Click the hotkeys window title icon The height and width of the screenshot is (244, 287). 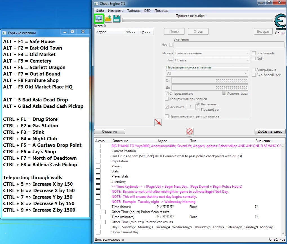point(5,33)
